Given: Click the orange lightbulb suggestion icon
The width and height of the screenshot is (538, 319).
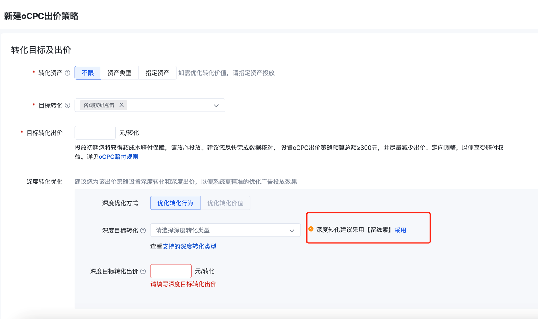Looking at the screenshot, I should 311,229.
